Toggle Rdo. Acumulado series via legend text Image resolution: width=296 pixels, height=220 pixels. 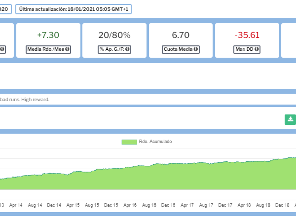156,142
